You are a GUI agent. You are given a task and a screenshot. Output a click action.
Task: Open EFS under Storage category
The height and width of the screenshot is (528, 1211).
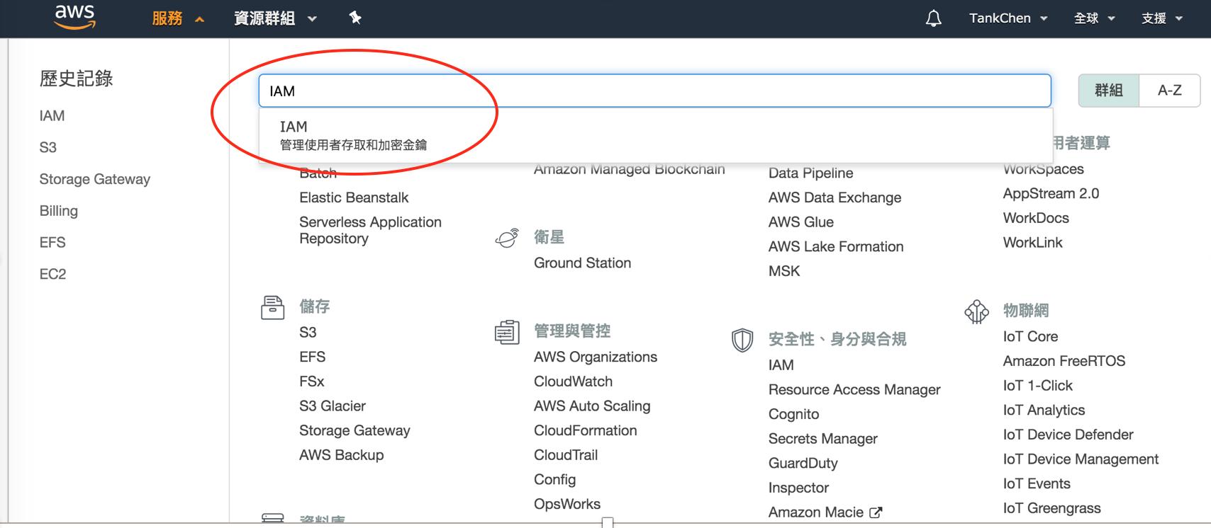coord(312,357)
